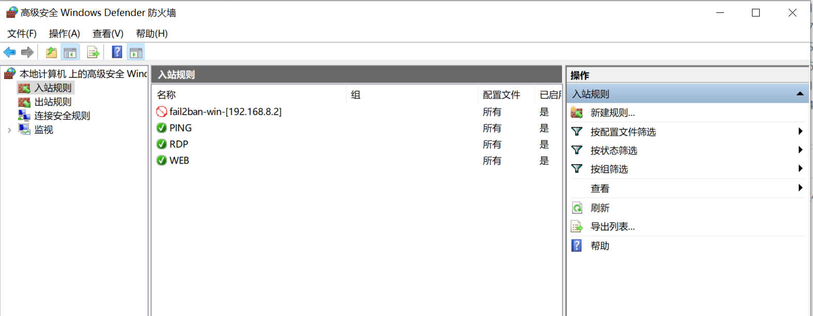Toggle the Show/Hide action pane icon

click(x=136, y=52)
